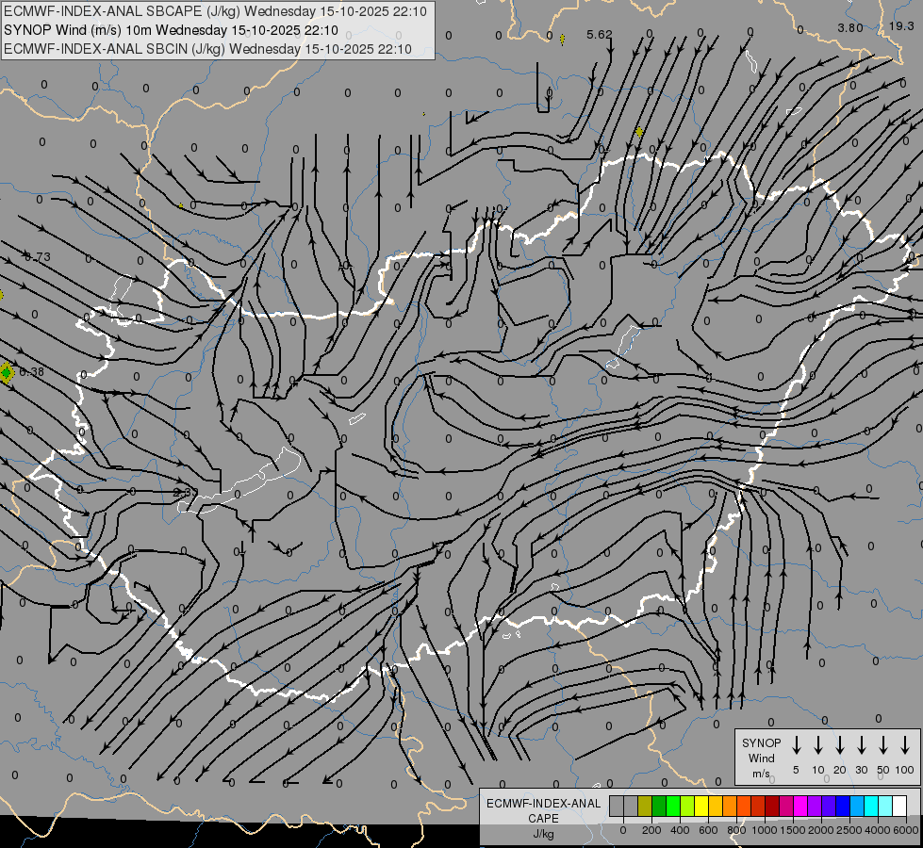Click the 1500 tick label in CAPE legend
Screen dimensions: 923x848
792,830
